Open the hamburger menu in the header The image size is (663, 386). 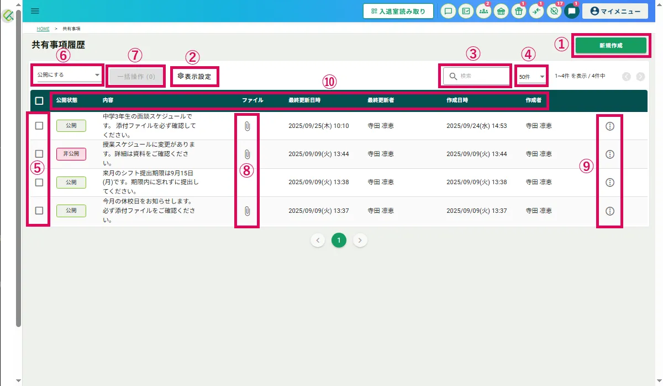[x=35, y=10]
